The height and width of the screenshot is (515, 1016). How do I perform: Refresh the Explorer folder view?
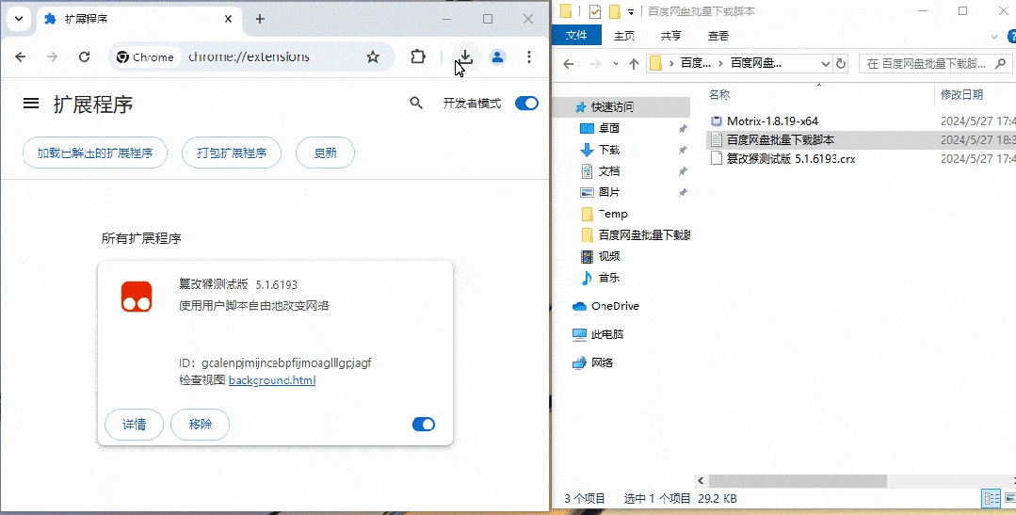click(841, 63)
